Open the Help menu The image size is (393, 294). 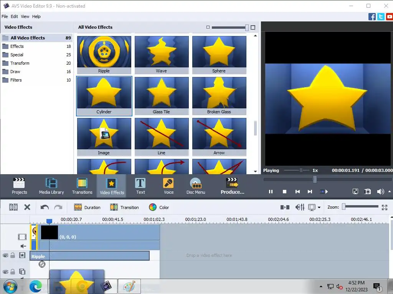click(x=36, y=16)
